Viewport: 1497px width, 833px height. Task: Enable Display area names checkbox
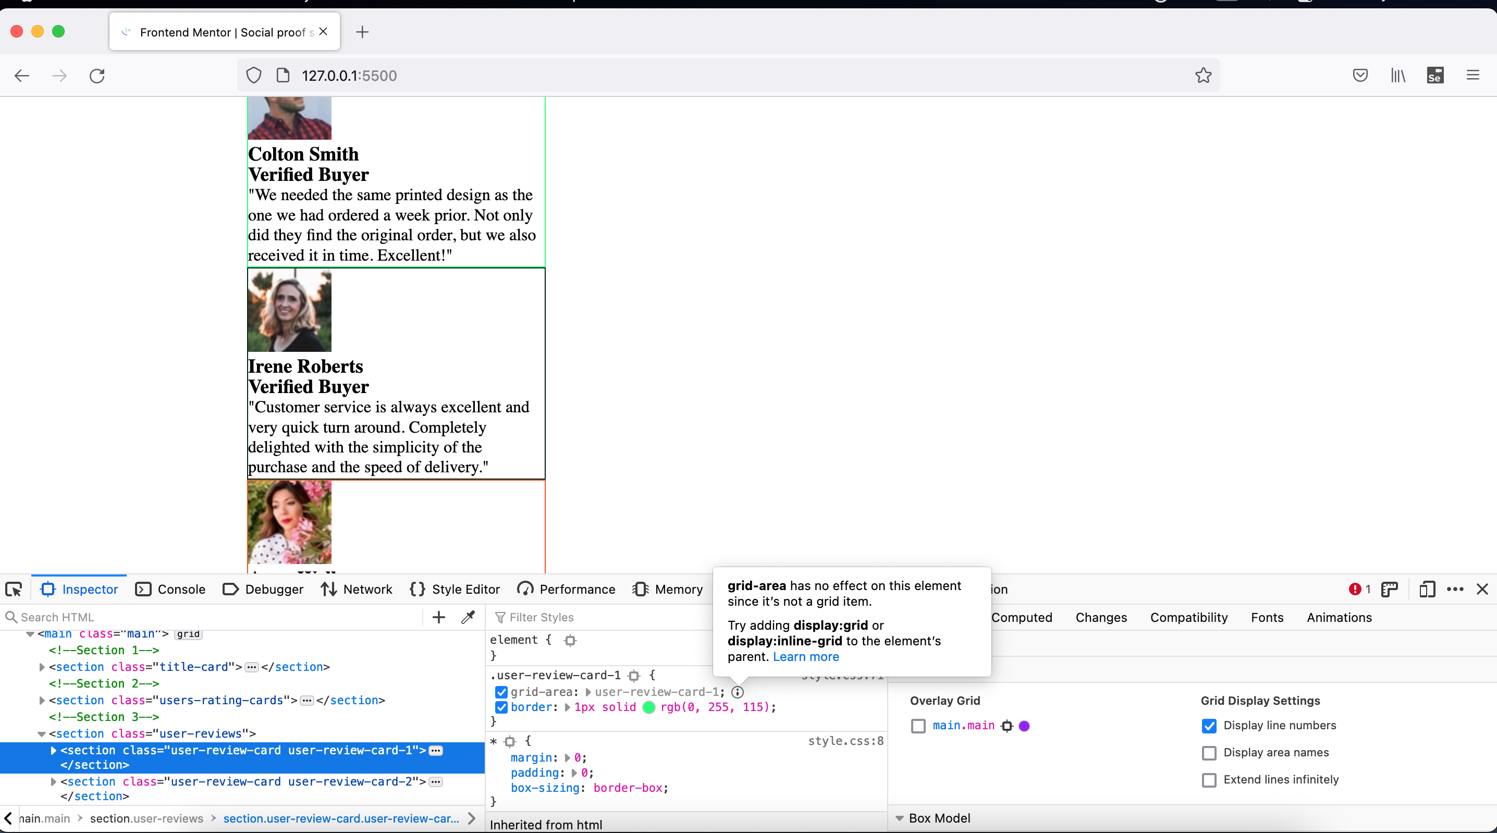pos(1209,752)
